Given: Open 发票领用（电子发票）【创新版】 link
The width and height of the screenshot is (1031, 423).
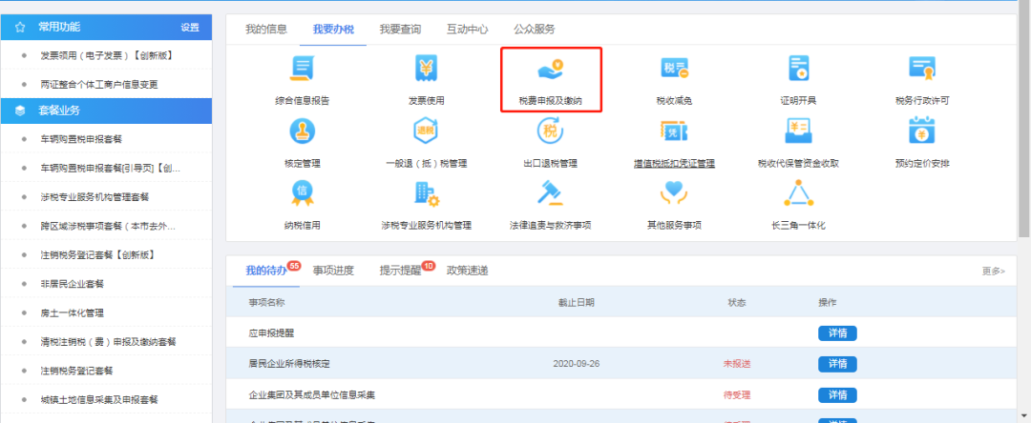Looking at the screenshot, I should tap(107, 56).
